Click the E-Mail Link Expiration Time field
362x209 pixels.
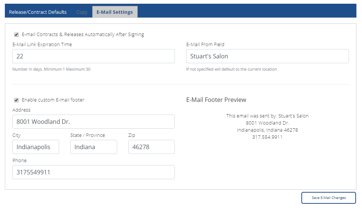(93, 56)
